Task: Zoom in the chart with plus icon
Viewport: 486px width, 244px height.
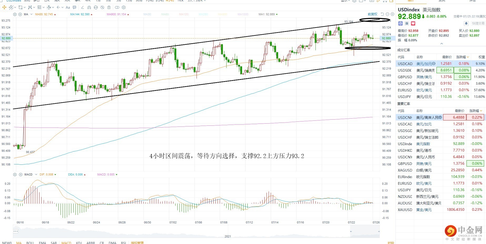Action: [392, 14]
